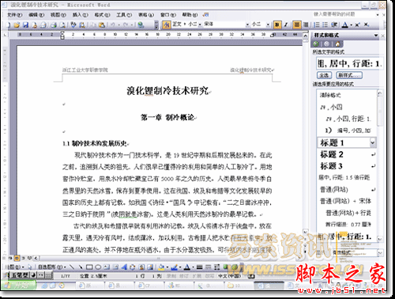
Task: Open the Styles and Formatting toolbar icon
Action: coord(166,25)
